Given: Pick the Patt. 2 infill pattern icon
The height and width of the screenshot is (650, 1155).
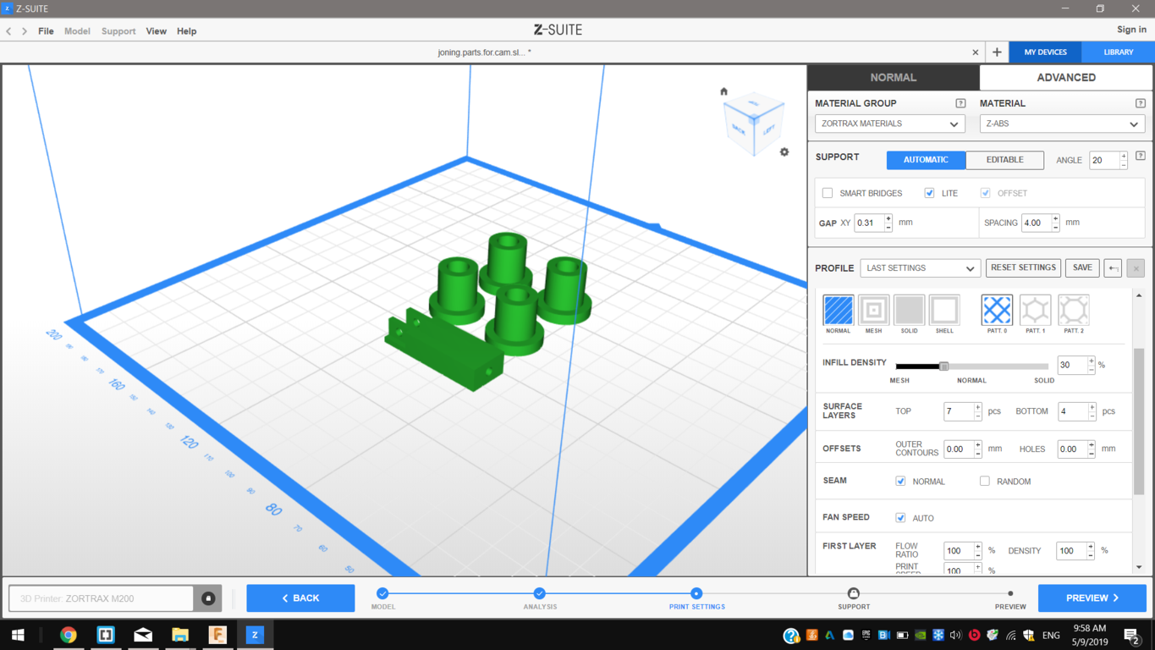Looking at the screenshot, I should point(1074,310).
